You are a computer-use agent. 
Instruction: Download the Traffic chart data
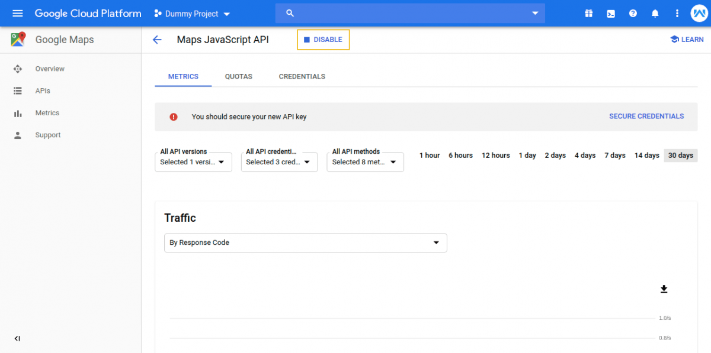pyautogui.click(x=664, y=289)
